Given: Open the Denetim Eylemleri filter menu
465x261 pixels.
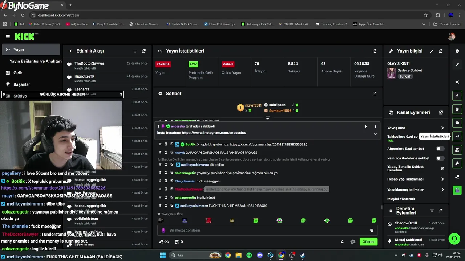Looking at the screenshot, I should (x=432, y=211).
